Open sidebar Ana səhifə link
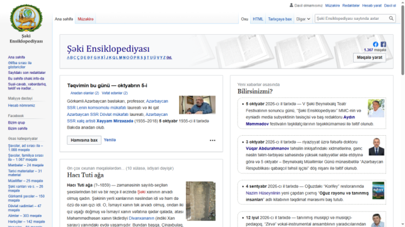The width and height of the screenshot is (405, 227). (x=16, y=57)
